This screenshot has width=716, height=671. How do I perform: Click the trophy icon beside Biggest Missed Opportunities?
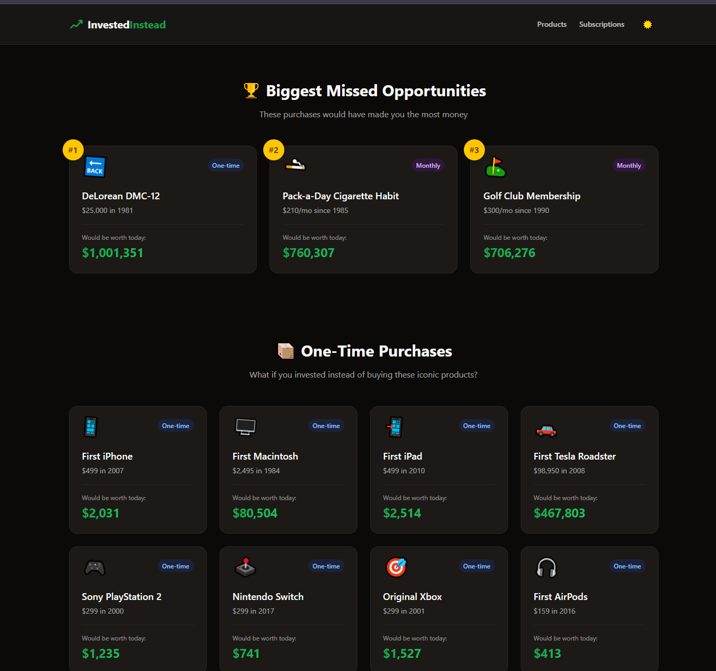(251, 90)
